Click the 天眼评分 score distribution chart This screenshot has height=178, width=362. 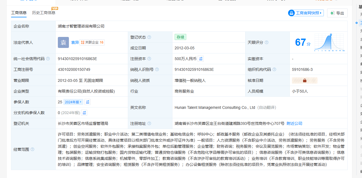pos(329,42)
